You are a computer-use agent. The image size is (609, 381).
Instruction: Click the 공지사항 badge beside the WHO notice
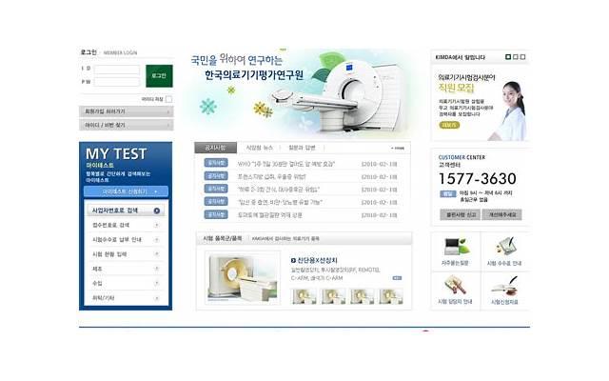point(216,163)
